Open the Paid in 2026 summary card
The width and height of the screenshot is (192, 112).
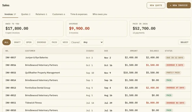click(x=160, y=28)
